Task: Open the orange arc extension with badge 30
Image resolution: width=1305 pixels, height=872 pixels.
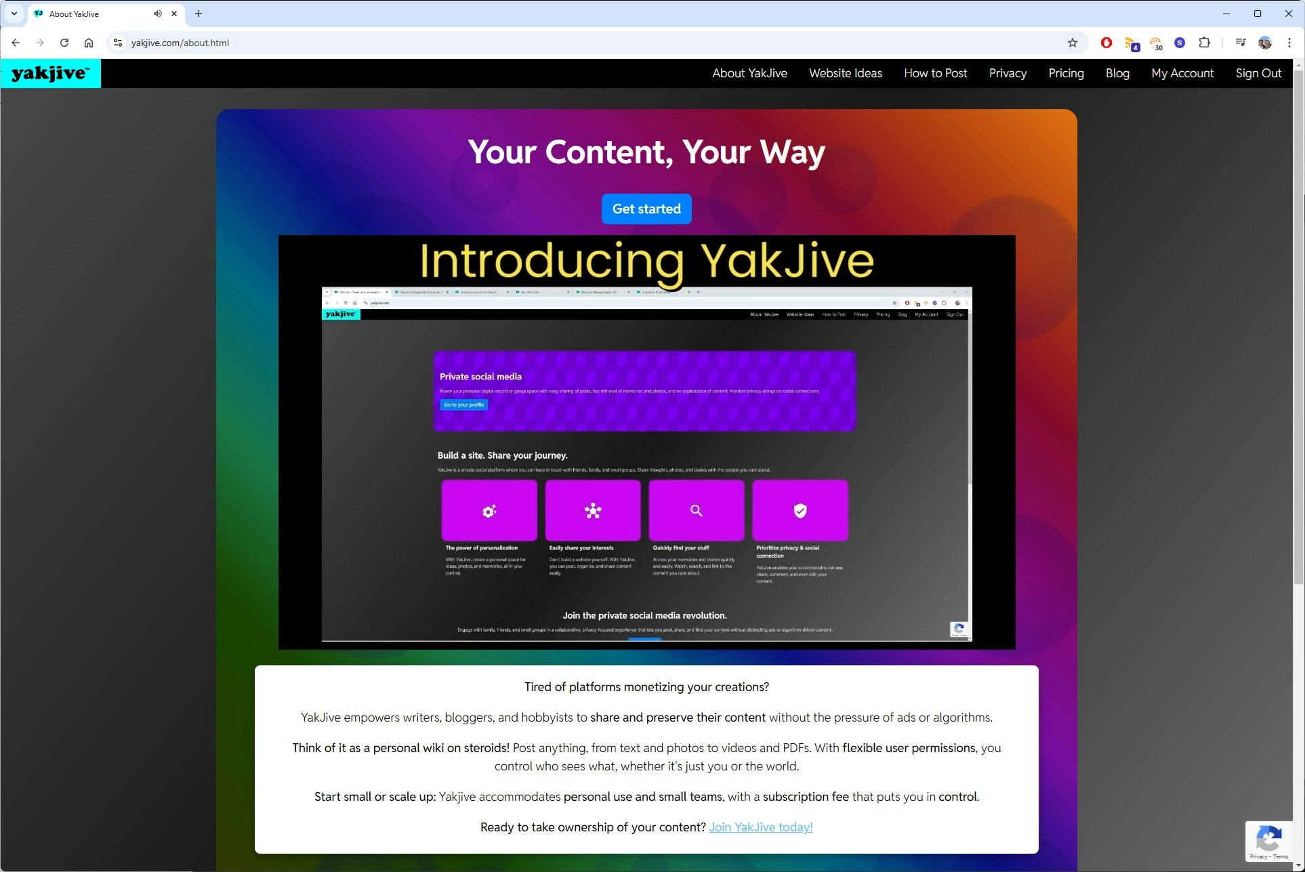Action: (1156, 43)
